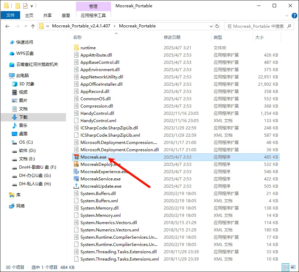Click the properties checkmark icon in title bar
This screenshot has height=272, width=299.
point(25,6)
